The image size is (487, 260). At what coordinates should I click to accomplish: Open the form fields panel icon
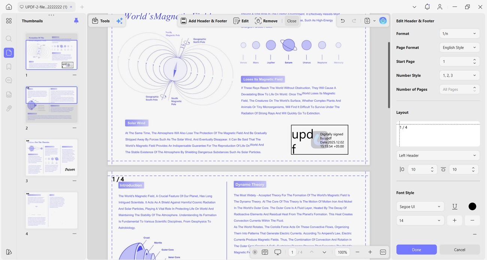pos(9,95)
